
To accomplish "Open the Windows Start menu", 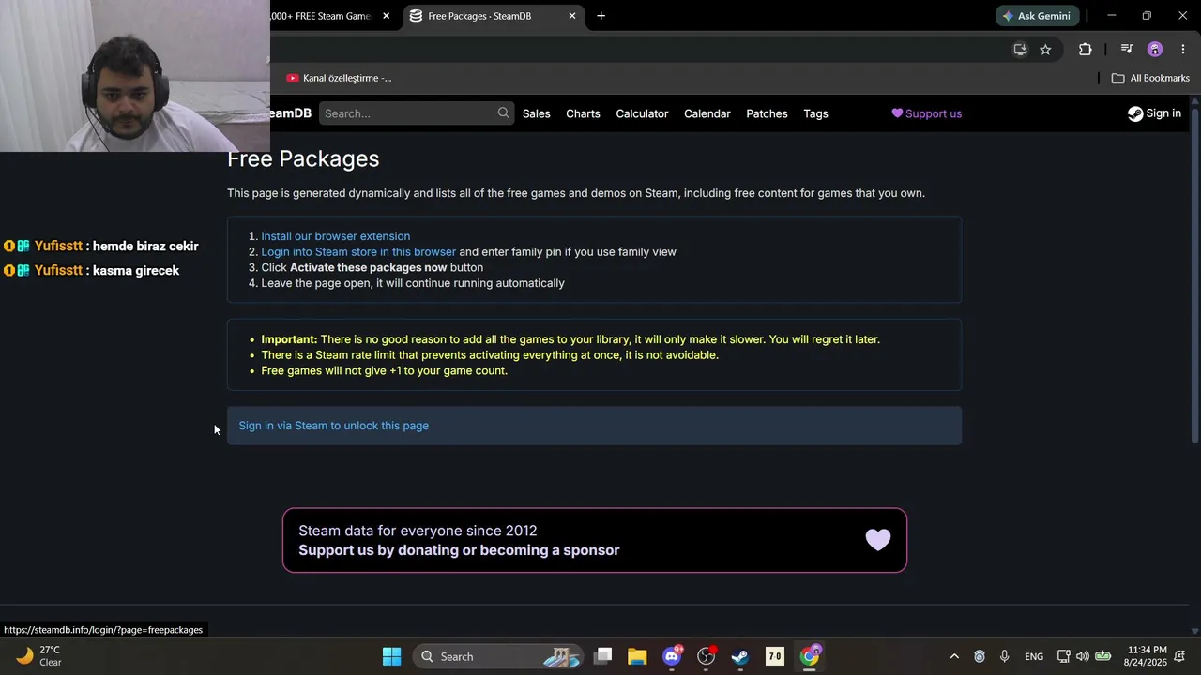I will pos(392,656).
